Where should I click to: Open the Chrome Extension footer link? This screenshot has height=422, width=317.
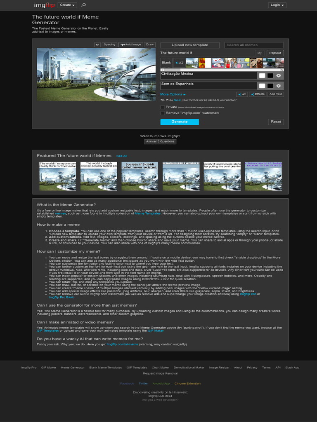pyautogui.click(x=187, y=384)
